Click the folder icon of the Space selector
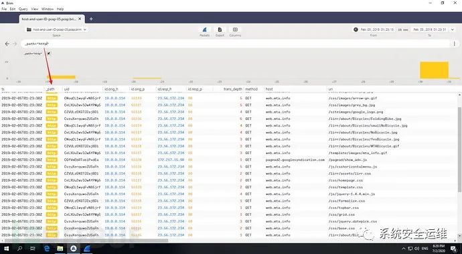 [29, 29]
